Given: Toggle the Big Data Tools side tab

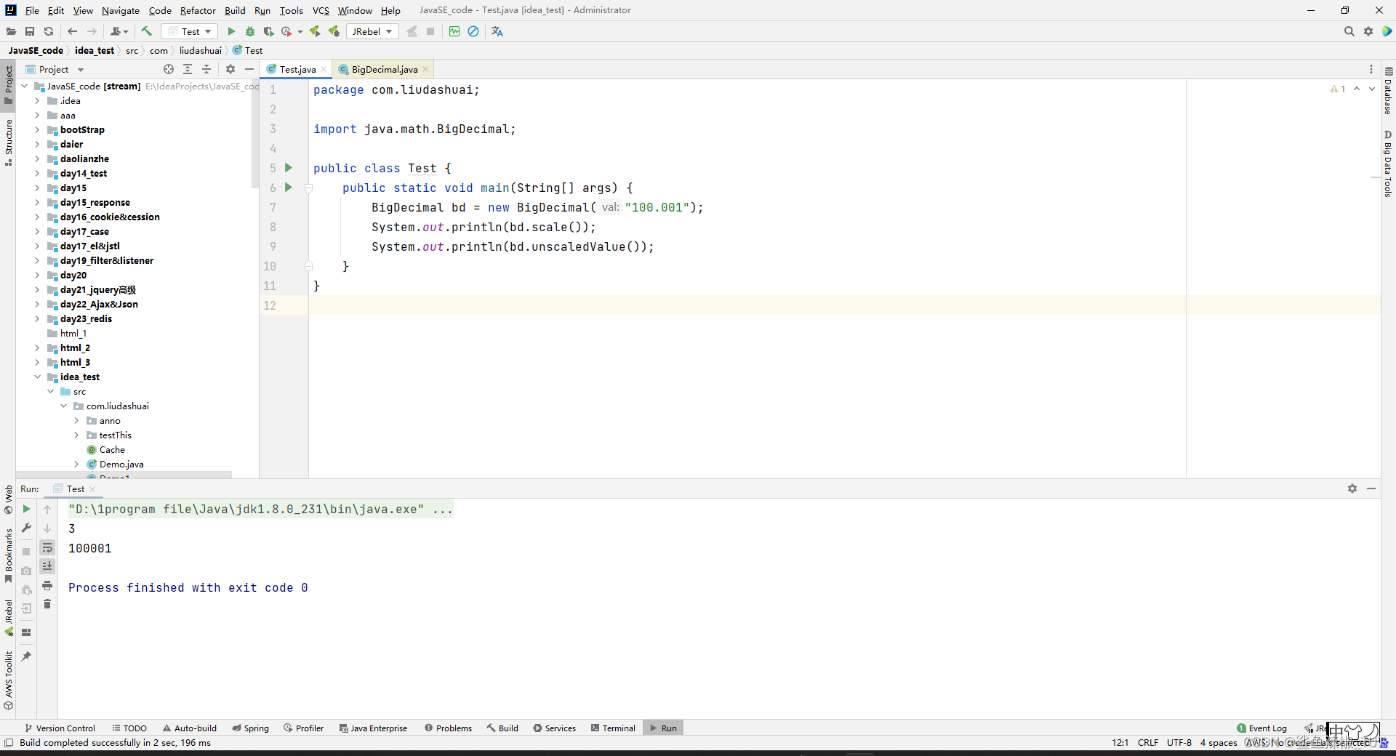Looking at the screenshot, I should (x=1388, y=164).
